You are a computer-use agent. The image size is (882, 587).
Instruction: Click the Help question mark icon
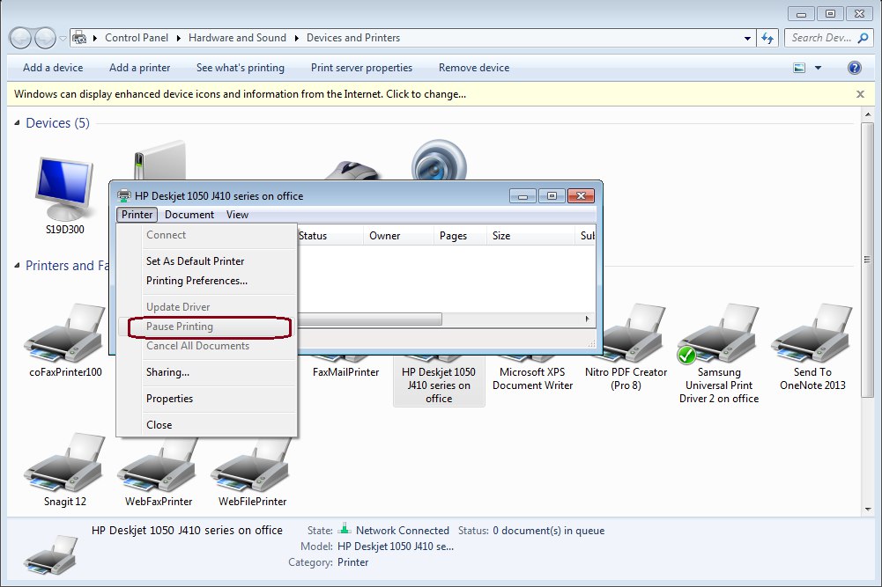[x=854, y=68]
